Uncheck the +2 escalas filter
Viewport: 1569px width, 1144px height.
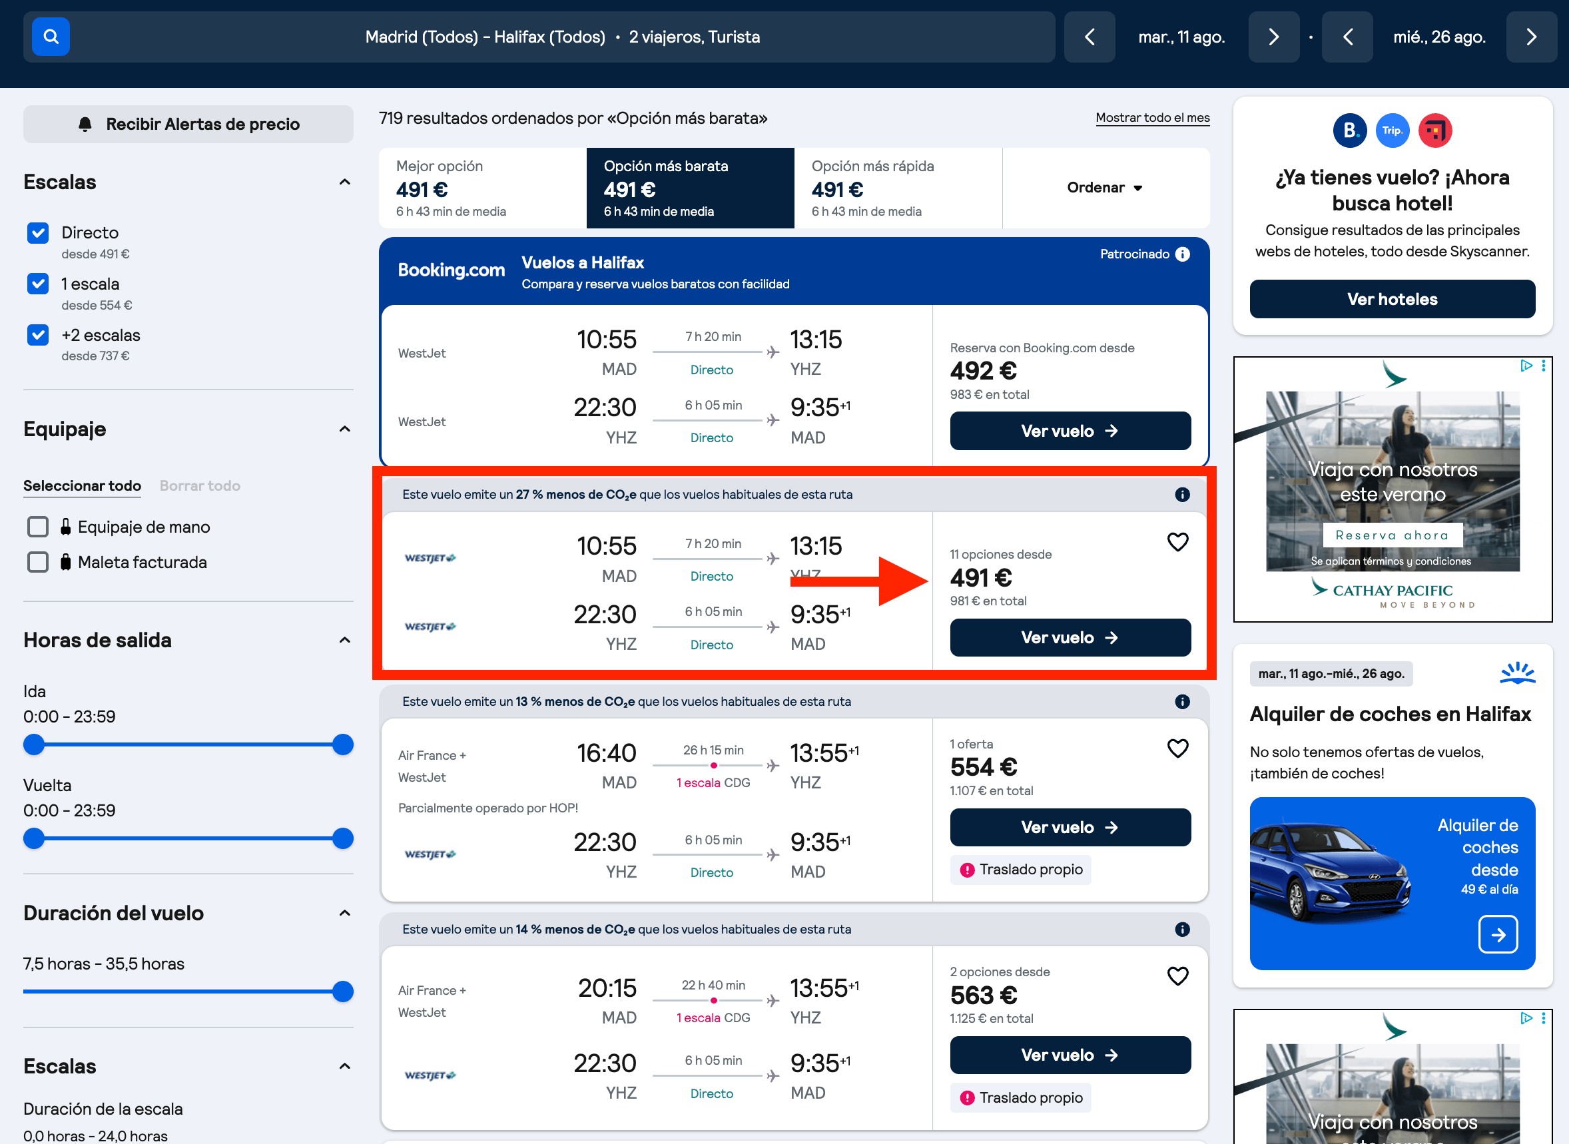coord(38,335)
